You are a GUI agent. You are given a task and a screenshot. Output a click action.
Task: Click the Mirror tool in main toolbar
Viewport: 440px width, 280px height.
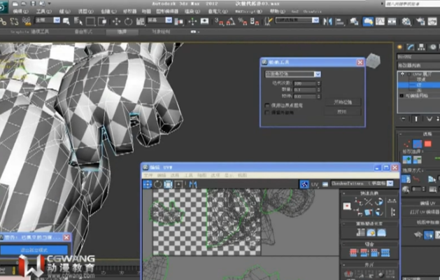tap(327, 21)
